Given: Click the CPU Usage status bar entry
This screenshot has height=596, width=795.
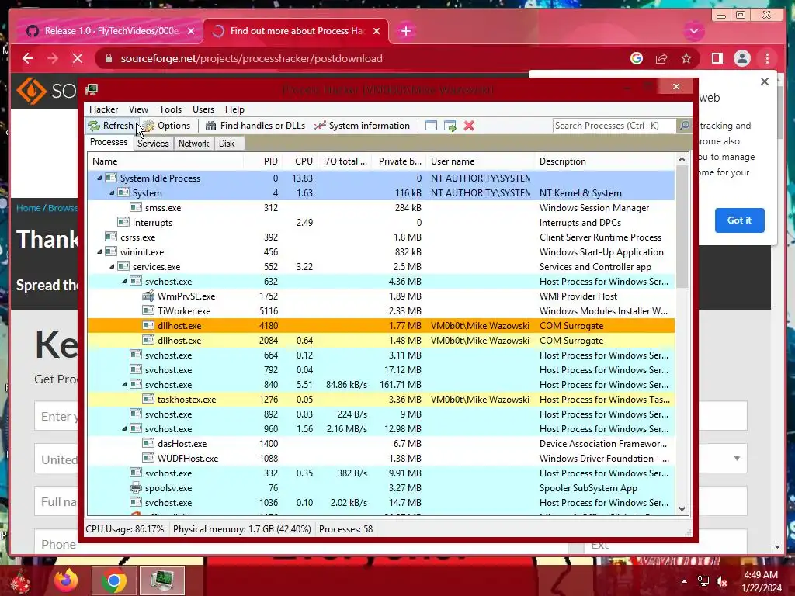Looking at the screenshot, I should point(125,529).
